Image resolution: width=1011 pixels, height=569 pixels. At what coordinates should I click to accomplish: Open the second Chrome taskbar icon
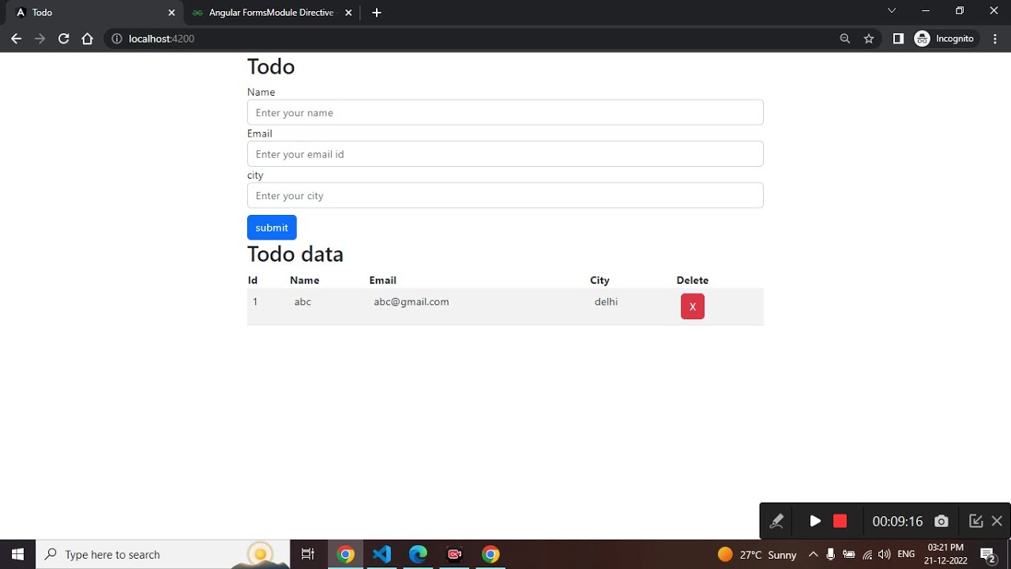[490, 555]
